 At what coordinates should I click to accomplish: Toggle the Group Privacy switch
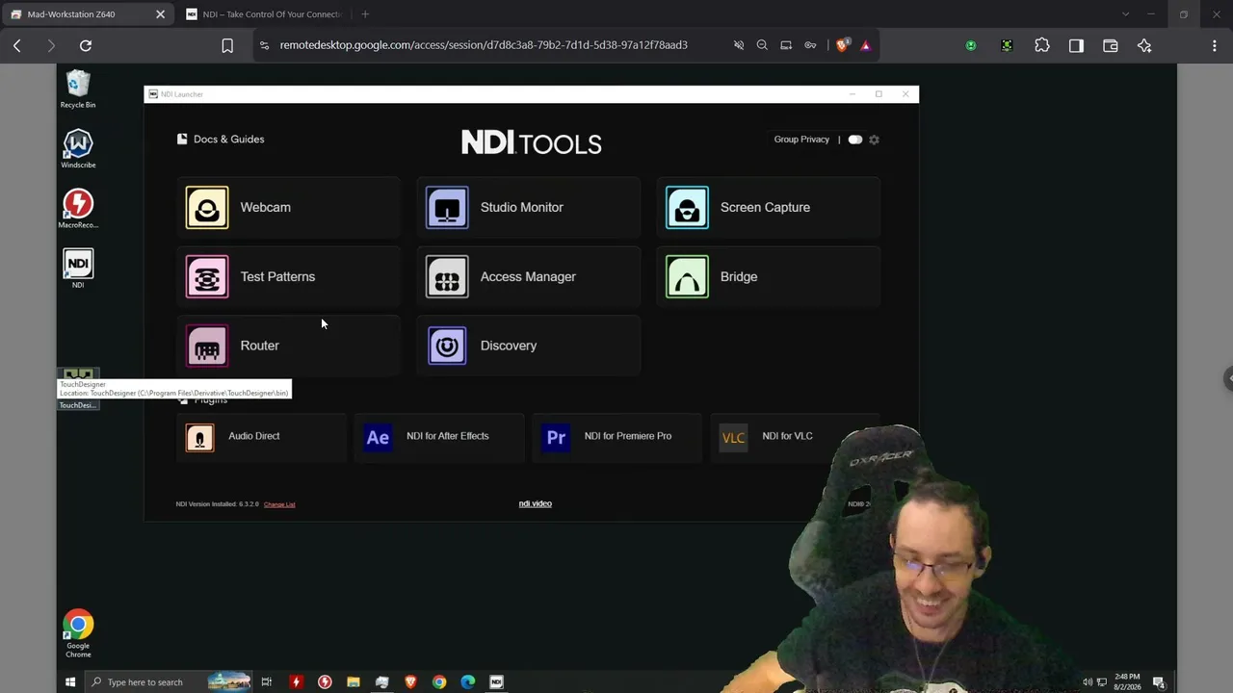[x=854, y=140]
